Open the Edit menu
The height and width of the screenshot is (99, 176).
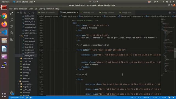16,9
